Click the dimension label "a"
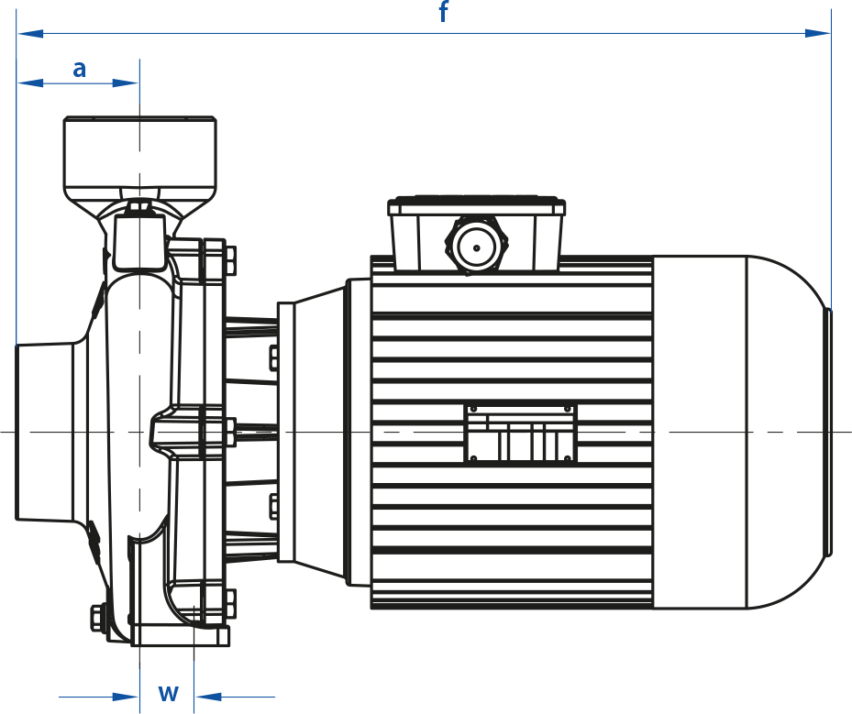Image resolution: width=852 pixels, height=714 pixels. tap(80, 68)
